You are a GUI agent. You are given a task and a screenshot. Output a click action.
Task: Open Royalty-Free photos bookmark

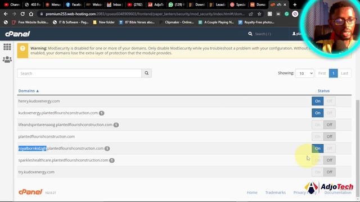256,22
